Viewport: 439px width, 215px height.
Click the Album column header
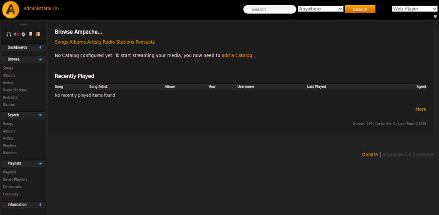tap(170, 87)
